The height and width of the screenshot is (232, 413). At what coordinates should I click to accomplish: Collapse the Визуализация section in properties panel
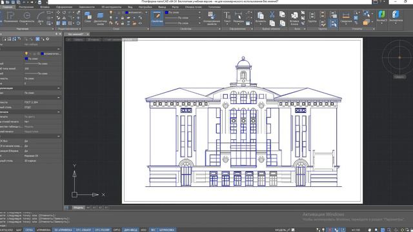tap(59, 88)
